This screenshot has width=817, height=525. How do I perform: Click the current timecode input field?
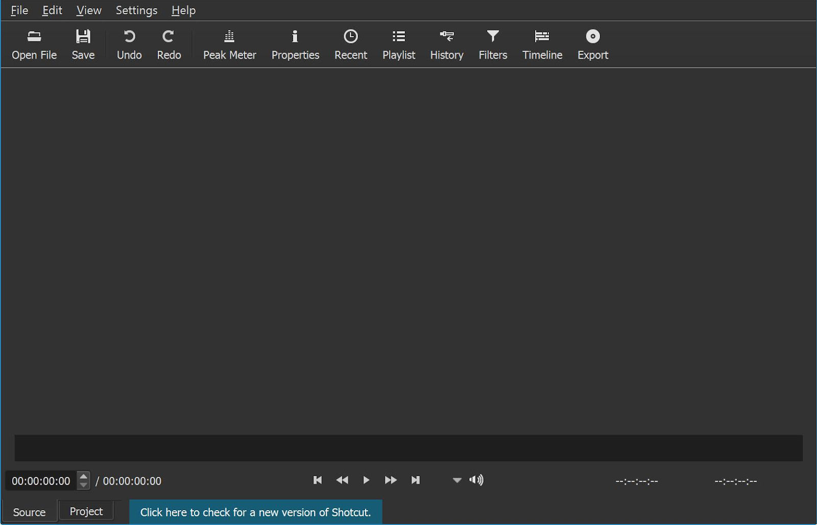[x=41, y=481]
